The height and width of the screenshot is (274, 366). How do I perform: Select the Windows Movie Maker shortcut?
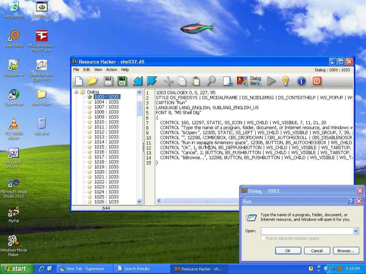[14, 246]
